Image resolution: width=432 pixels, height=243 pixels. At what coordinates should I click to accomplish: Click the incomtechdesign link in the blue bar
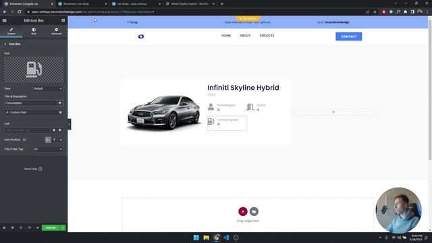point(337,22)
